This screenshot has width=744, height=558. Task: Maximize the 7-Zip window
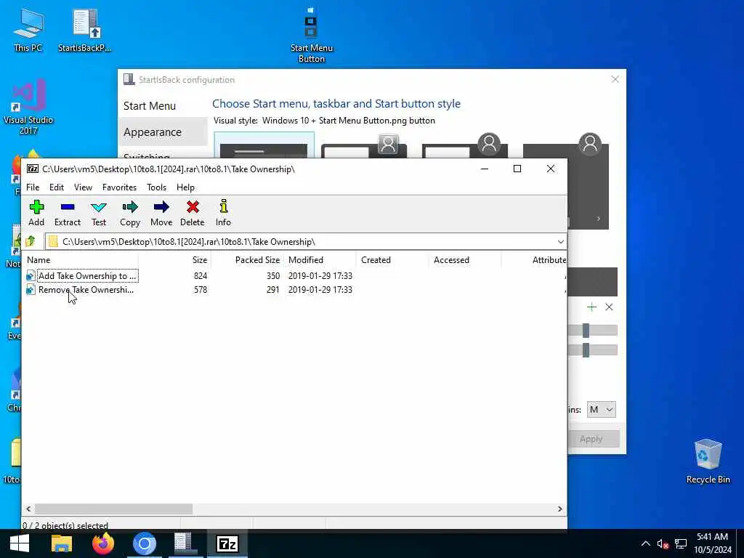[x=517, y=169]
